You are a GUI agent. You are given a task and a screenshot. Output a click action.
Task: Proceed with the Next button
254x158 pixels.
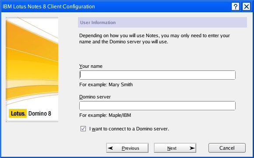point(175,148)
